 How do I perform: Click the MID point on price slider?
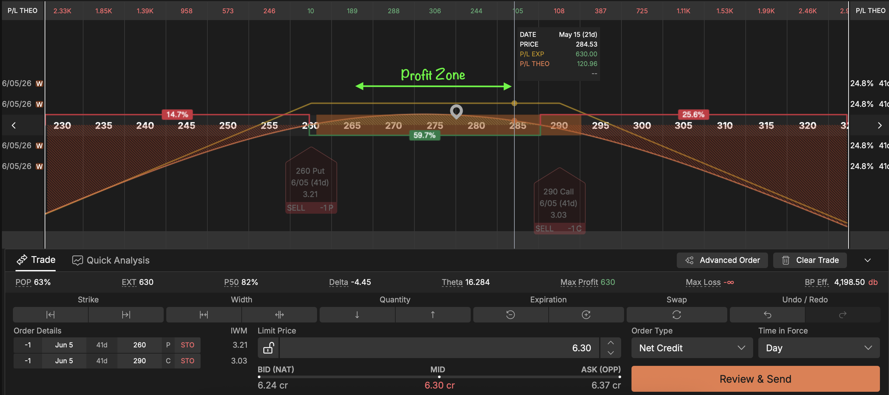pyautogui.click(x=439, y=377)
